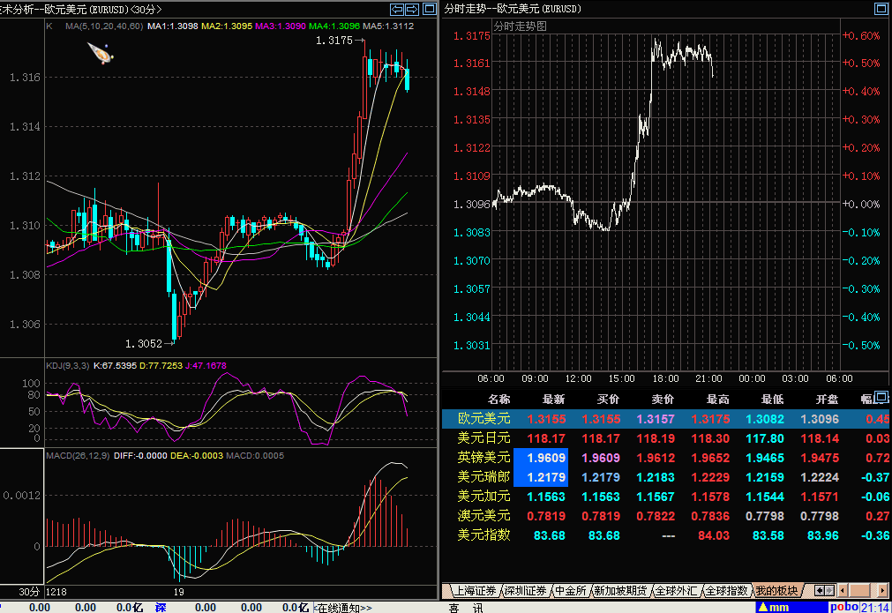Viewport: 892px width, 613px height.
Task: Click the left arrow icon in K-line header
Action: 398,9
